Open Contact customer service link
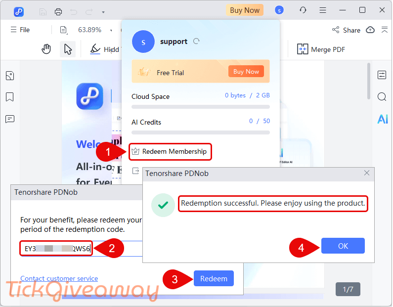The image size is (393, 307). click(x=59, y=278)
